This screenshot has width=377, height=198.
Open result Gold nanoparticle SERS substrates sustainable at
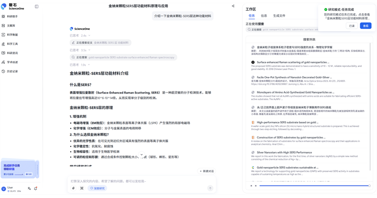tap(287, 168)
